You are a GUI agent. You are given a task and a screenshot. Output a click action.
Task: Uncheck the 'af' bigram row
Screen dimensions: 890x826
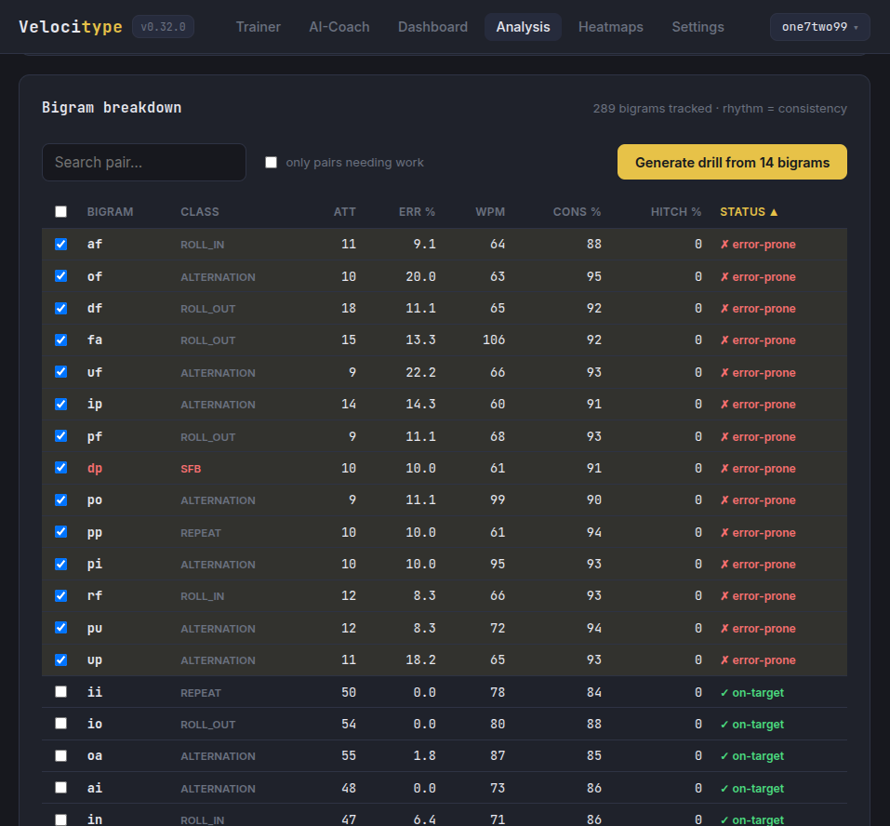click(60, 244)
